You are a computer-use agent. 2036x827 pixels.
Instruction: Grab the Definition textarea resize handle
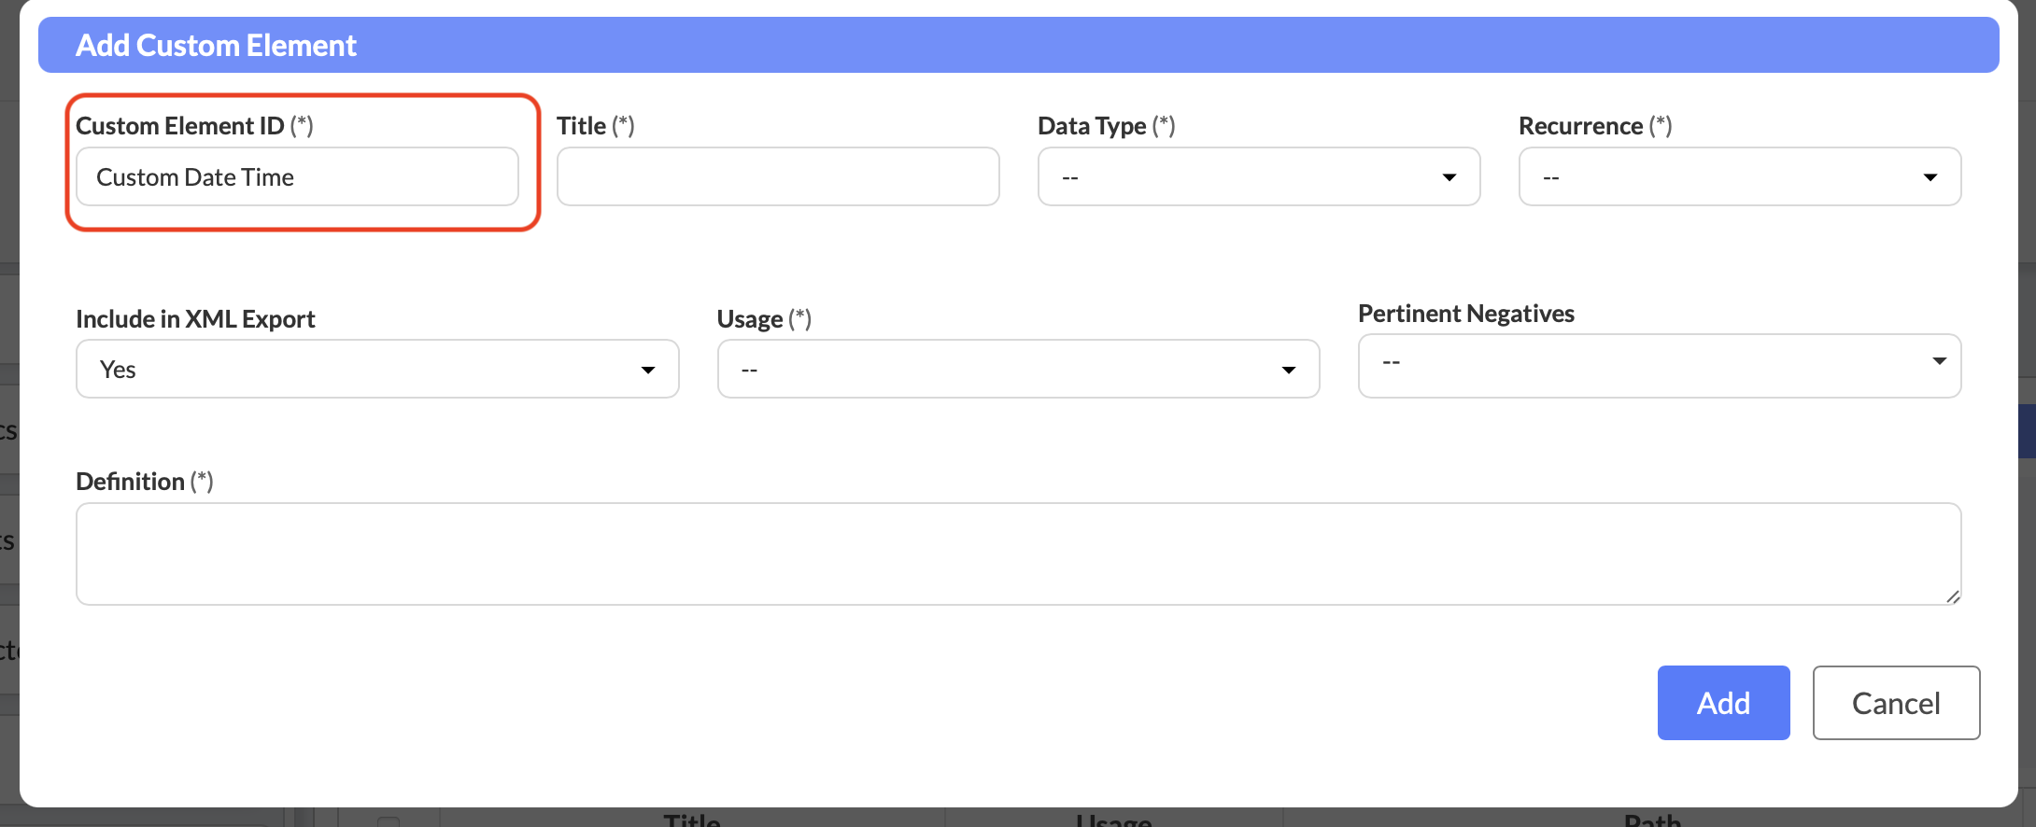point(1952,596)
